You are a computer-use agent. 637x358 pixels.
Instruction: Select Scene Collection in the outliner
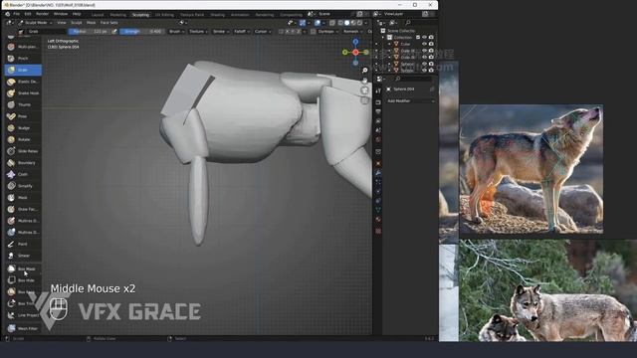click(401, 31)
